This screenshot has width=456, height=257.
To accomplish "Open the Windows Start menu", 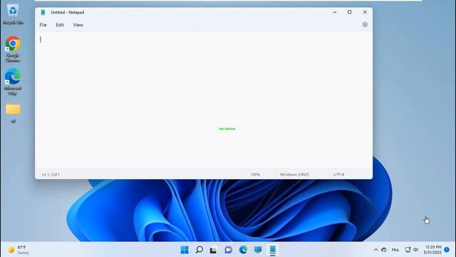I will (185, 250).
